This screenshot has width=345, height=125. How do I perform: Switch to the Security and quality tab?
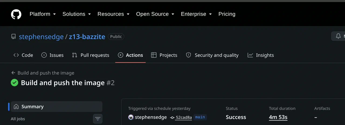point(212,55)
